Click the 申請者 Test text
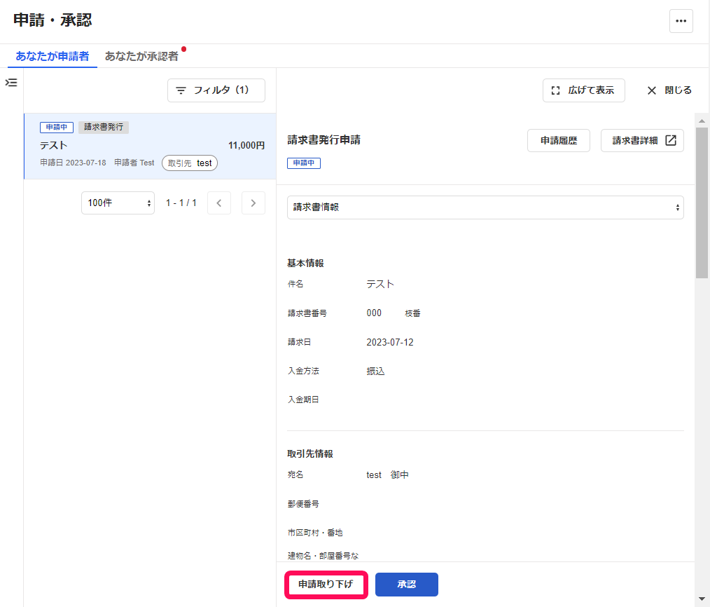The image size is (710, 607). (134, 163)
